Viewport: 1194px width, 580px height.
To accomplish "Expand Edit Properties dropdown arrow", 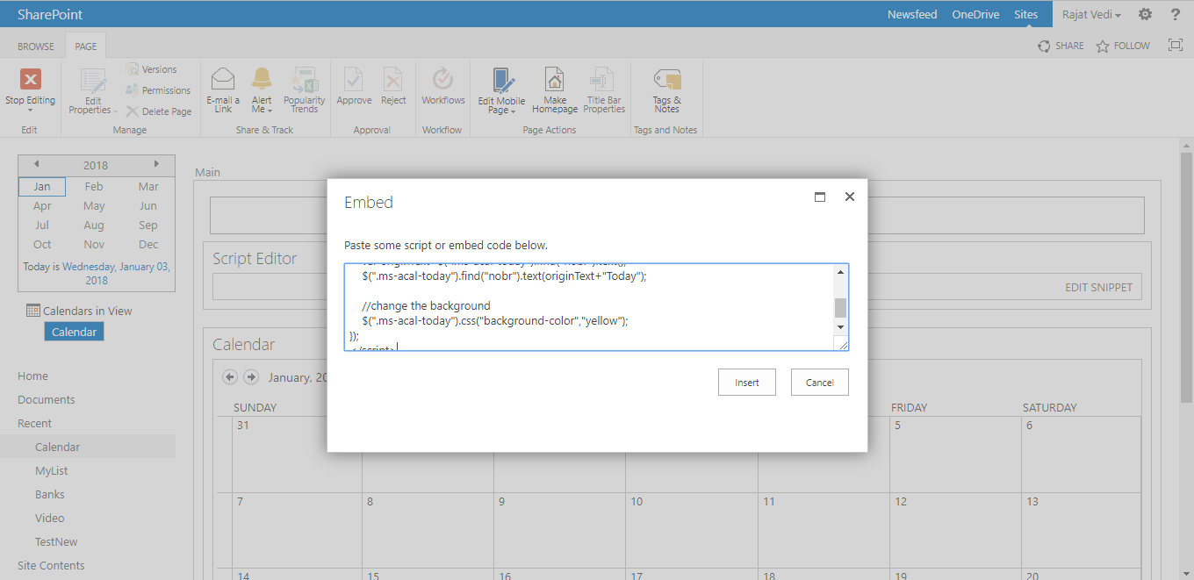I will pyautogui.click(x=114, y=111).
